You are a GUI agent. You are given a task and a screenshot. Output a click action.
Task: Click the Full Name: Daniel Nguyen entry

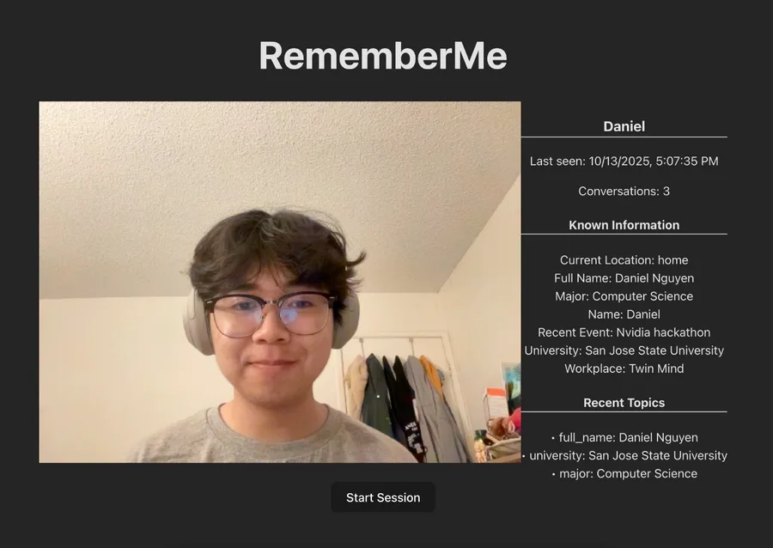pos(624,278)
